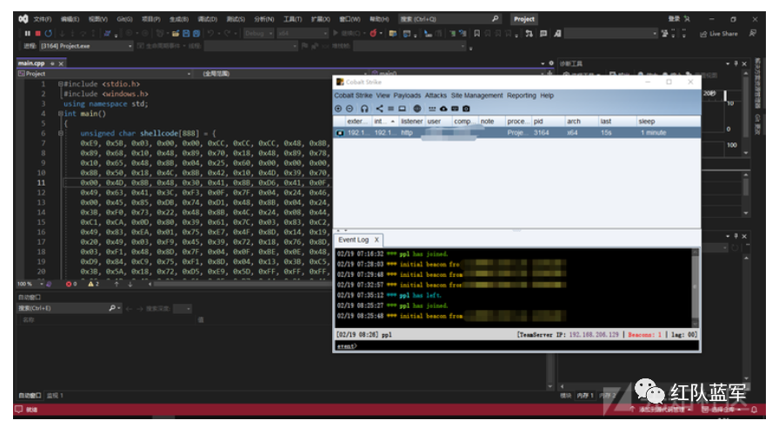Open the Site Management menu in Cobalt Strike
The height and width of the screenshot is (427, 772).
pyautogui.click(x=476, y=95)
